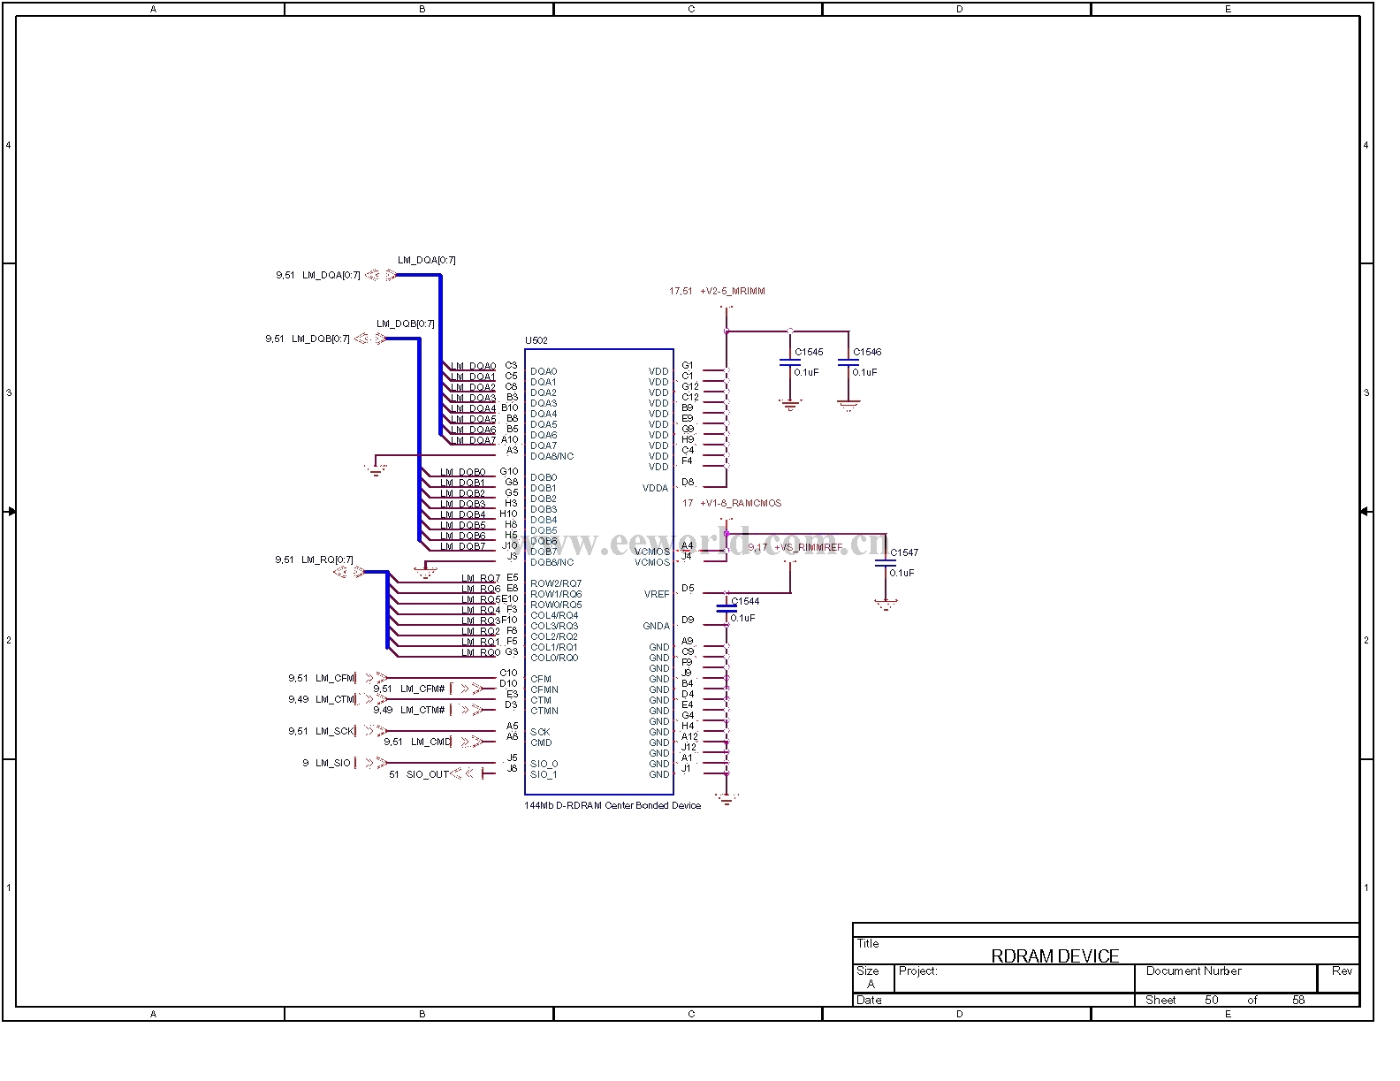Click ground symbol below C1545
The width and height of the screenshot is (1400, 1081).
coord(790,406)
